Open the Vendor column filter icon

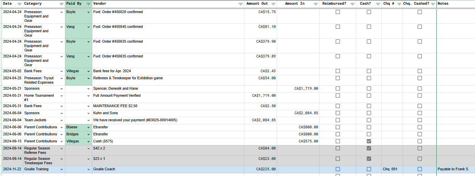[240, 4]
